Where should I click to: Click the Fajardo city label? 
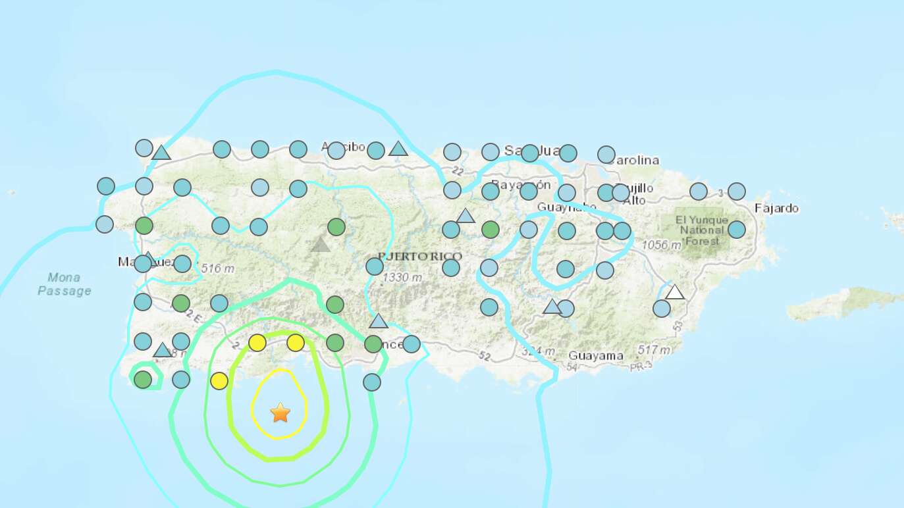pos(776,209)
